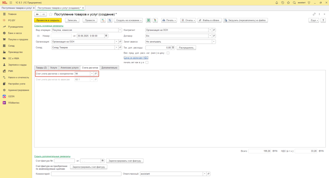The image size is (329, 178).
Task: Open Отчеты dropdown menu
Action: click(x=188, y=20)
